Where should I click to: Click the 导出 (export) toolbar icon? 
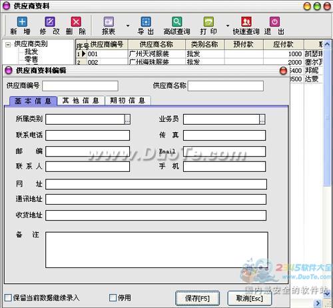(x=146, y=22)
